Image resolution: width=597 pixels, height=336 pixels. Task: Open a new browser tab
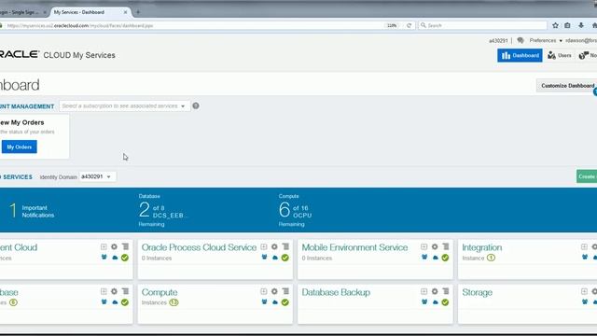pyautogui.click(x=138, y=12)
